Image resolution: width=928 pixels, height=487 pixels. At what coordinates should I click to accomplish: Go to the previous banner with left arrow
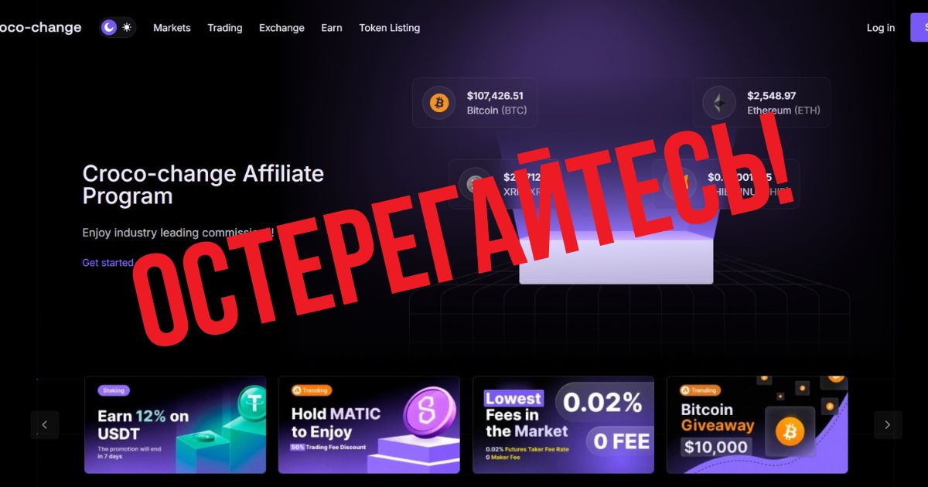(45, 424)
